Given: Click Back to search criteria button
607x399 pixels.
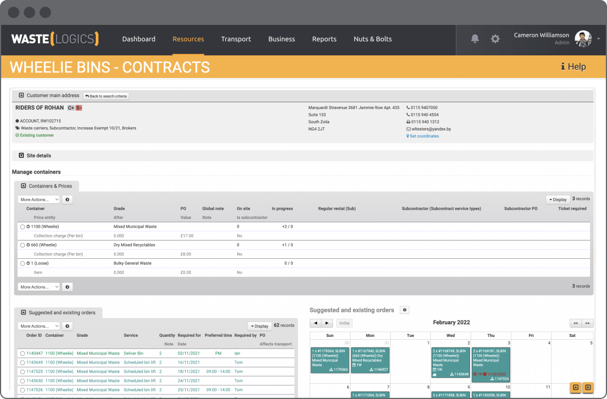Looking at the screenshot, I should tap(106, 96).
